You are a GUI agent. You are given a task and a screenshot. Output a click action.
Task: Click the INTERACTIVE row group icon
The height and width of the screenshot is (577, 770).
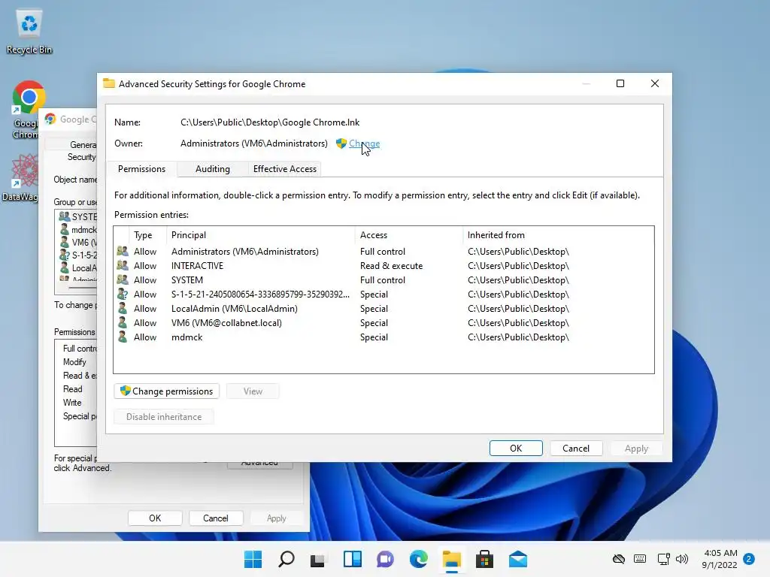tap(123, 265)
